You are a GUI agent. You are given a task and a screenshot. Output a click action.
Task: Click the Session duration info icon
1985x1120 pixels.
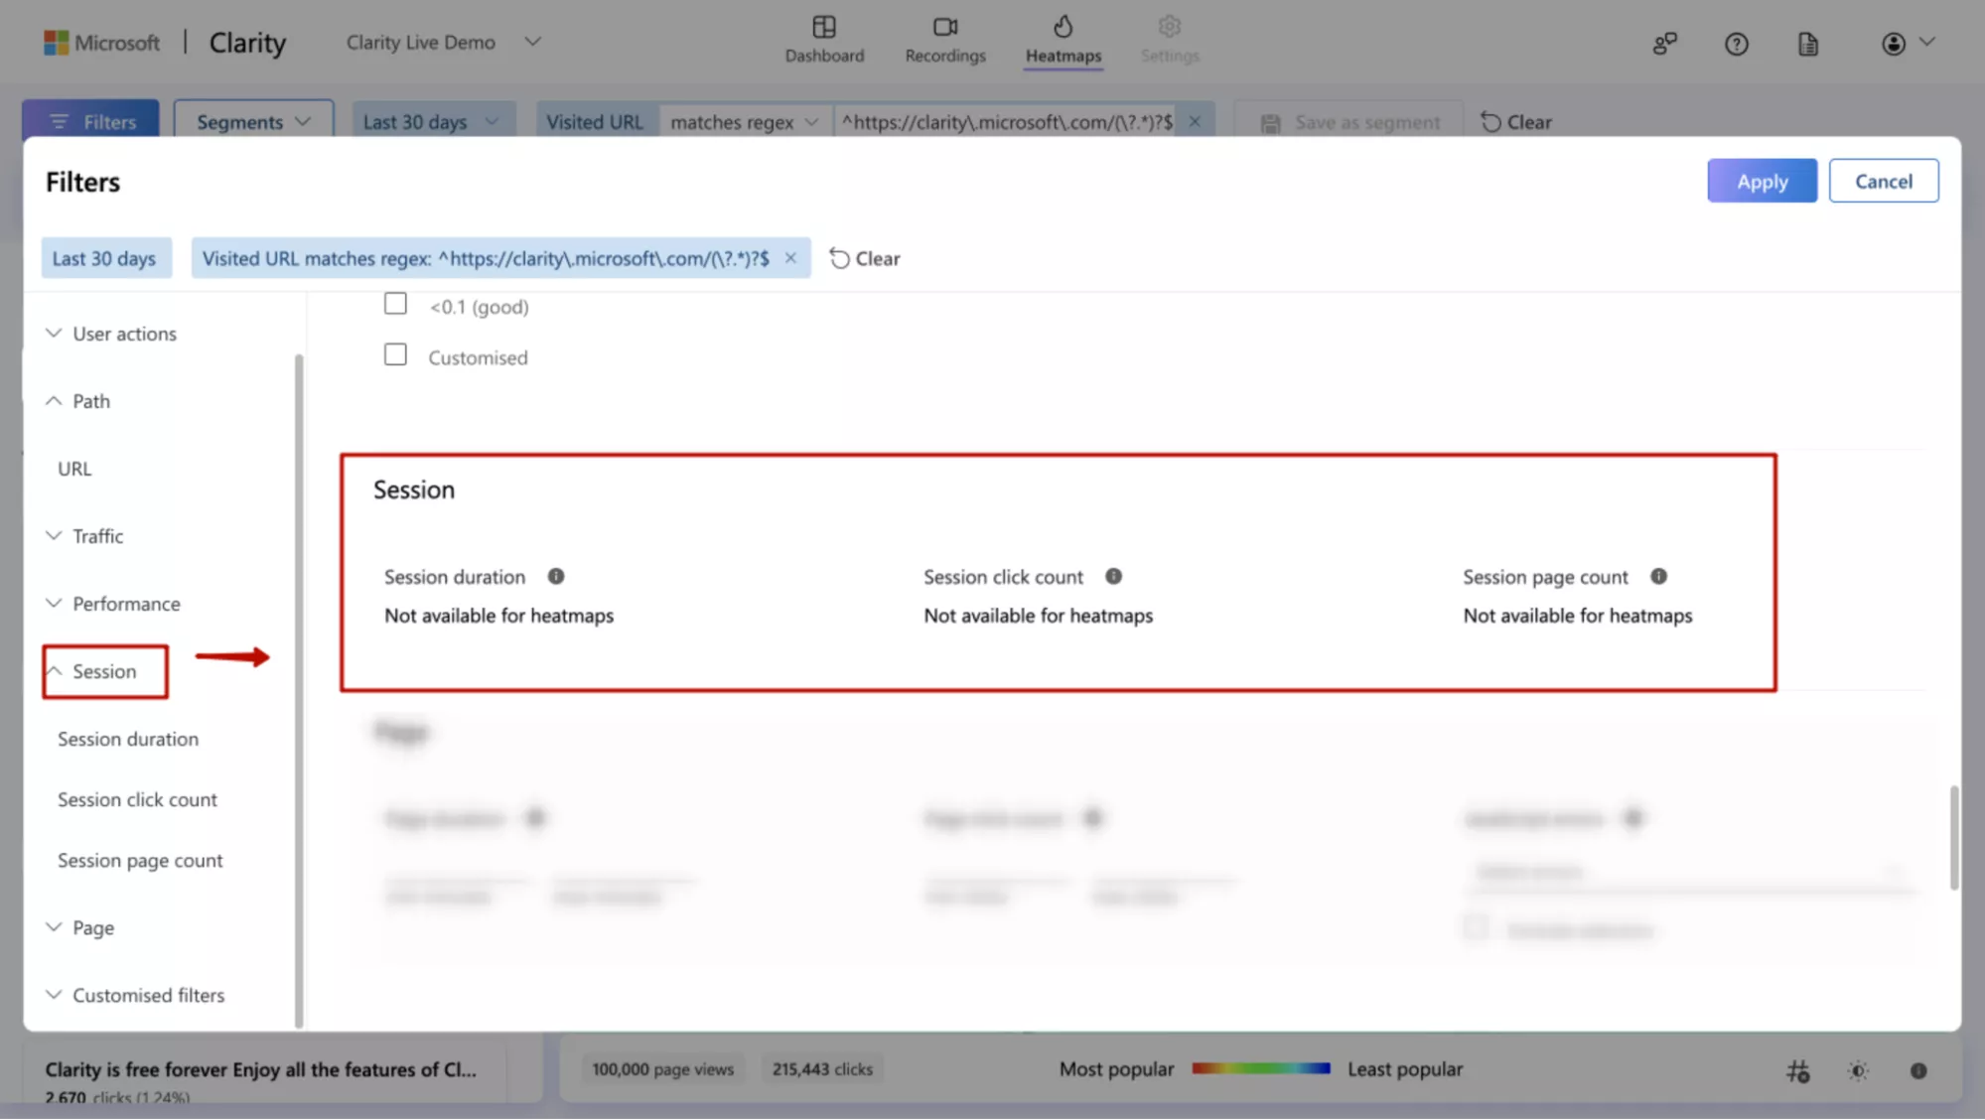pos(556,576)
